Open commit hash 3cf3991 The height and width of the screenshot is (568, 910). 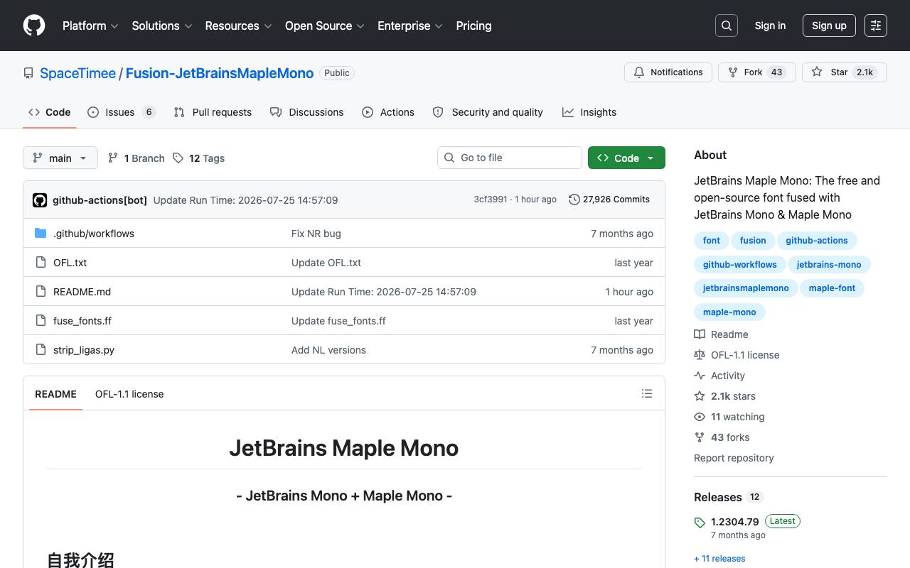491,200
